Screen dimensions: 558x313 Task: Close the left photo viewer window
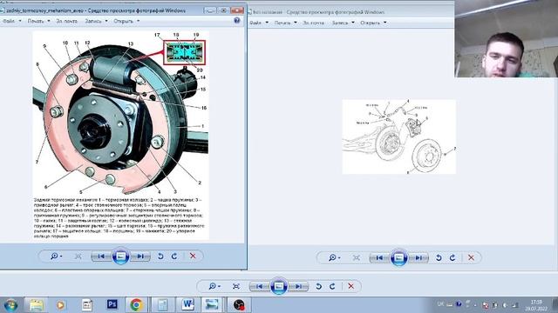237,10
